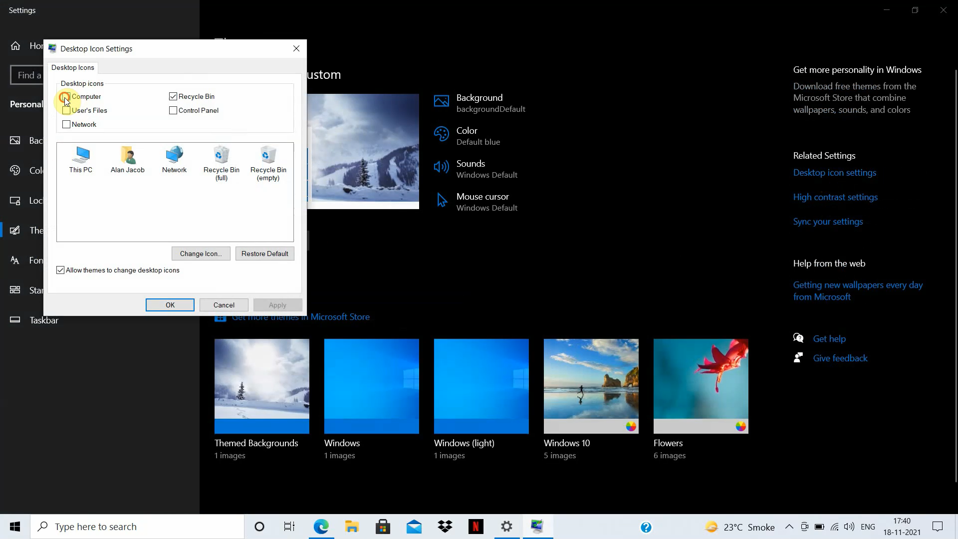
Task: Open Microsoft Edge from the taskbar
Action: point(321,527)
